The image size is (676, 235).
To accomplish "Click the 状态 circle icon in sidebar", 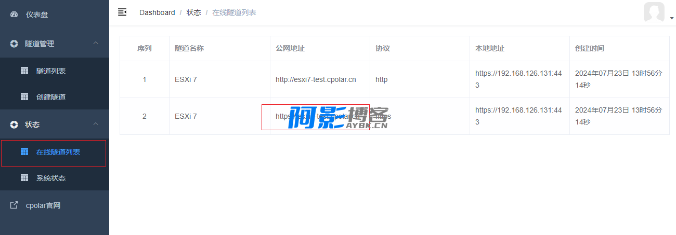I will tap(14, 125).
